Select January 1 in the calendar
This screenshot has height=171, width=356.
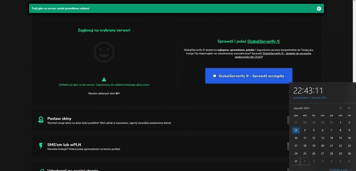click(340, 122)
